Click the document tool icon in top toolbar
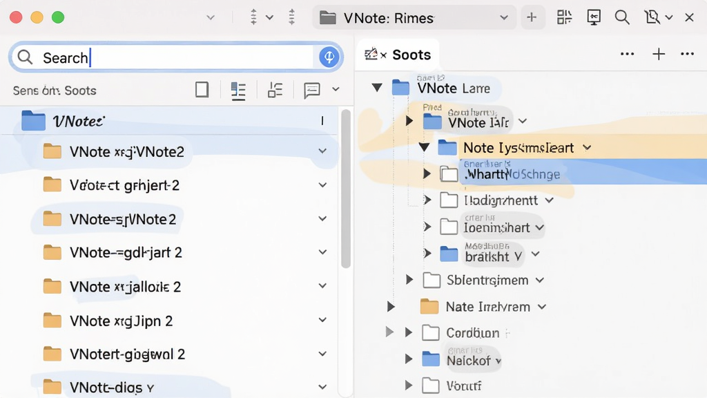This screenshot has height=398, width=707. pos(652,17)
